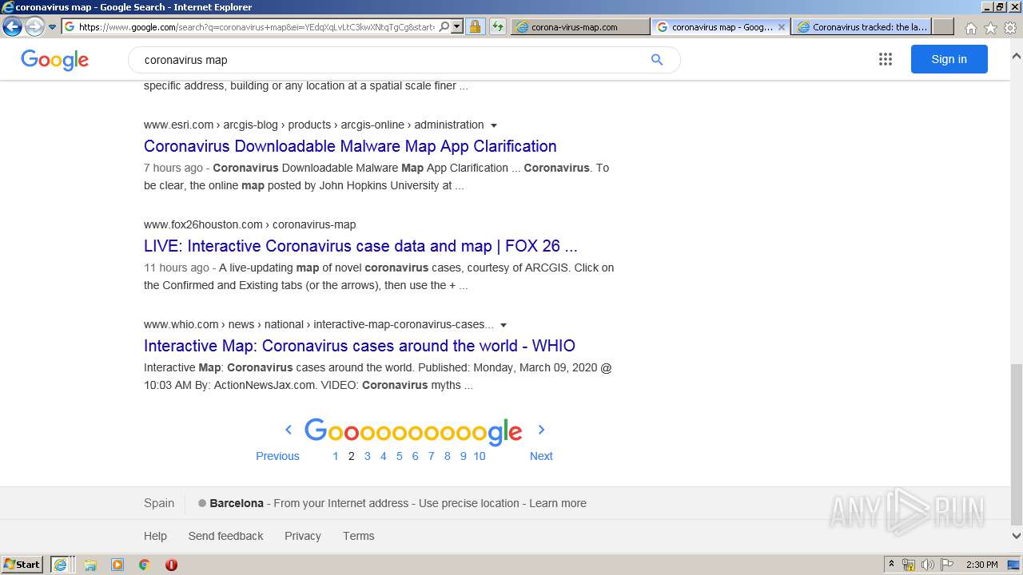The width and height of the screenshot is (1023, 575).
Task: Click Internet Explorer taskbar icon
Action: [x=61, y=565]
